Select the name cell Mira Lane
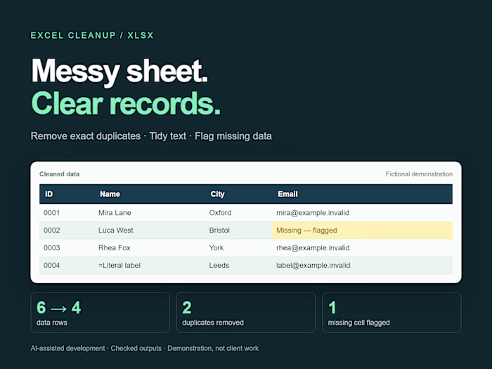This screenshot has width=492, height=369. click(115, 213)
